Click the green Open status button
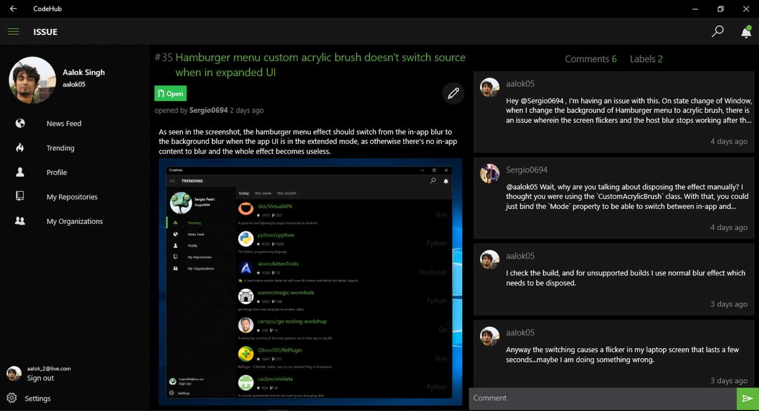Image resolution: width=759 pixels, height=411 pixels. pos(170,93)
